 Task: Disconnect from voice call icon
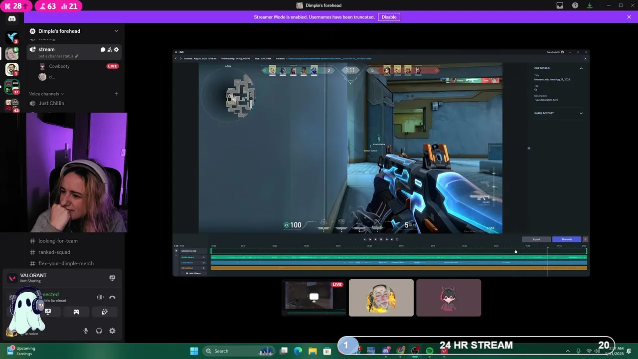click(112, 297)
